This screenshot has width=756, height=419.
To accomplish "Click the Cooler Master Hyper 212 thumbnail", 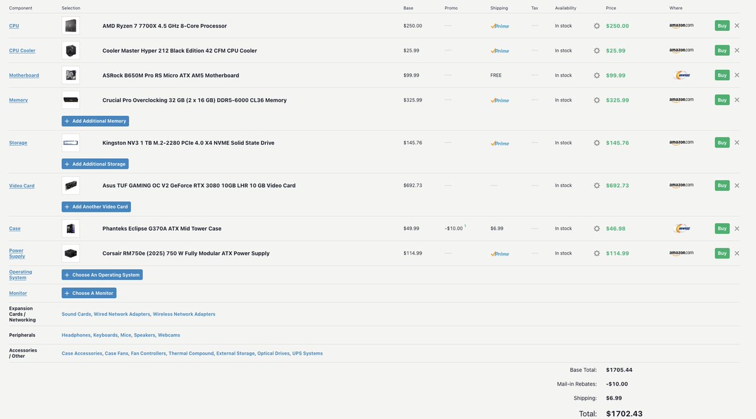I will tap(71, 50).
